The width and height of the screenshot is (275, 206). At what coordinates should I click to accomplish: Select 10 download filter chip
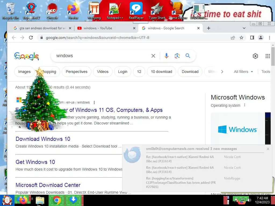click(x=161, y=72)
